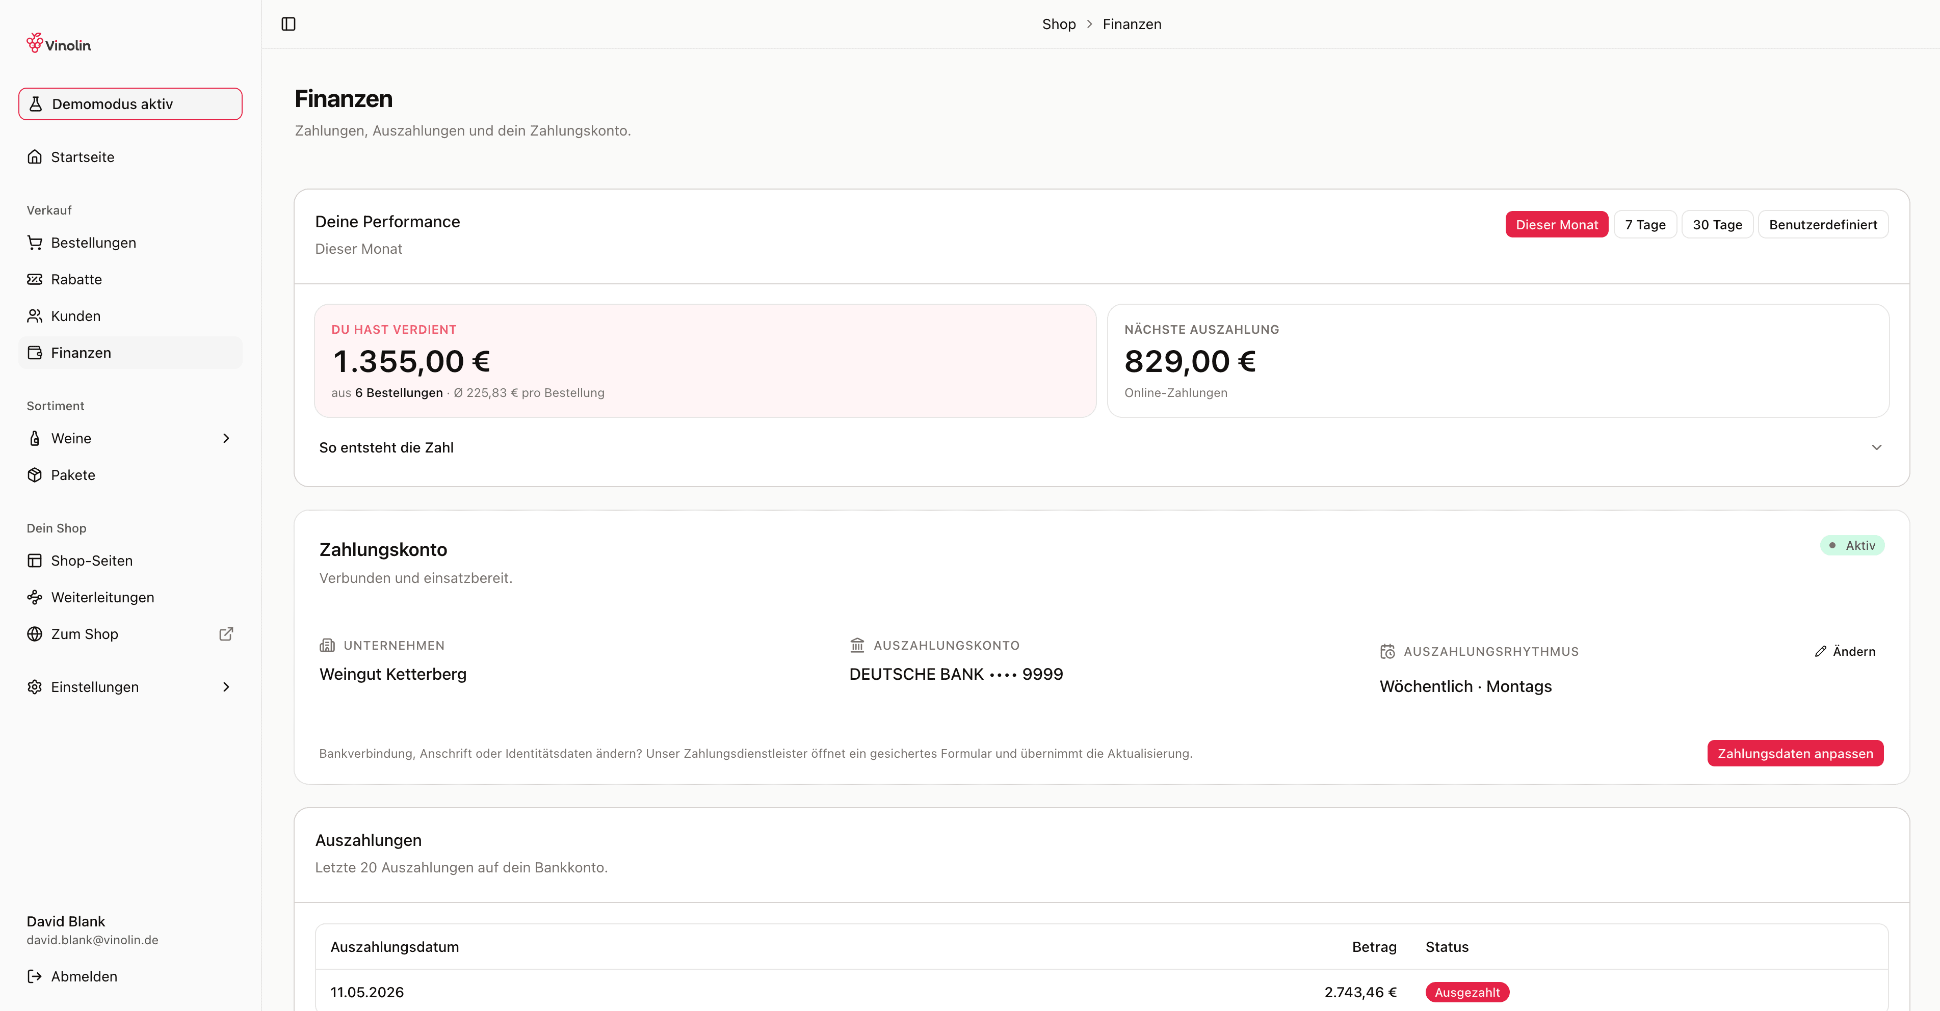This screenshot has width=1940, height=1011.
Task: Open Shop-Seiten in the sidebar
Action: pos(130,561)
